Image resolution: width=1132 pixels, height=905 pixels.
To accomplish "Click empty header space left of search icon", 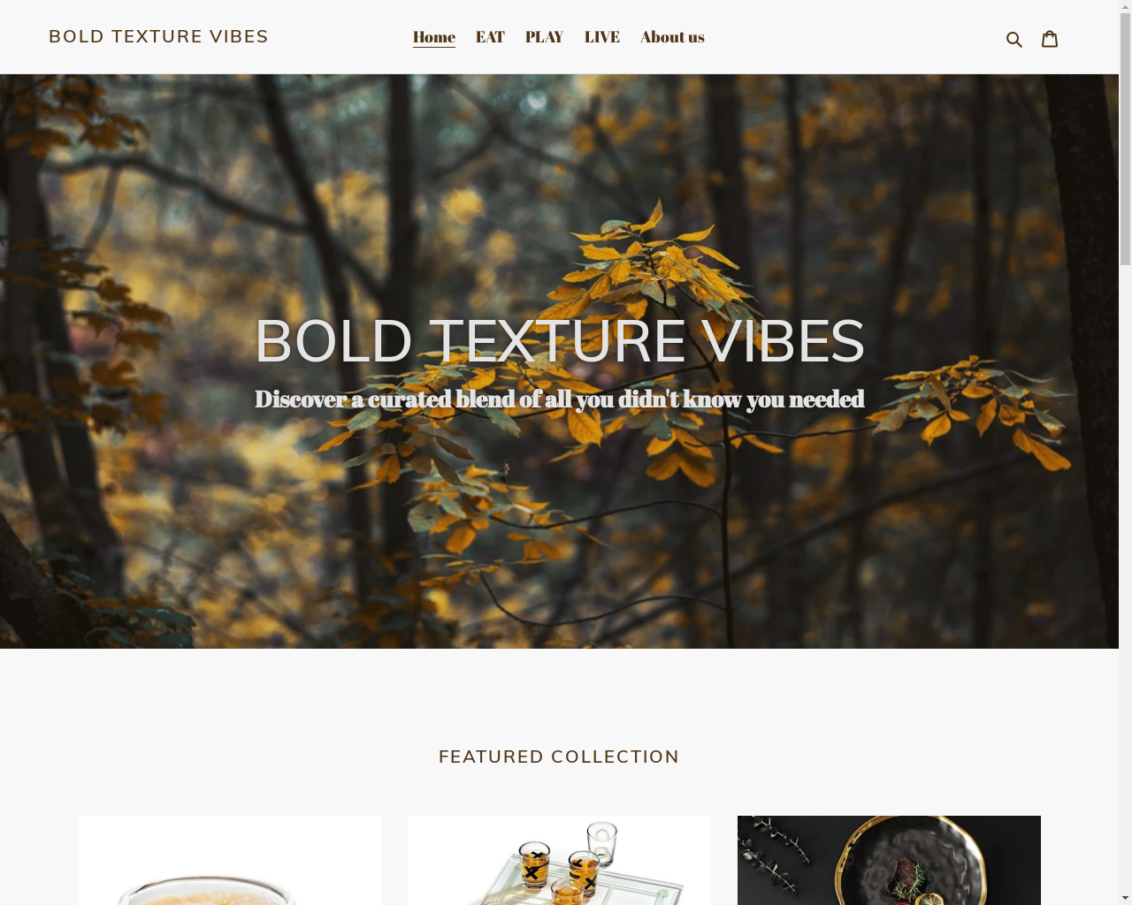I will coord(849,37).
